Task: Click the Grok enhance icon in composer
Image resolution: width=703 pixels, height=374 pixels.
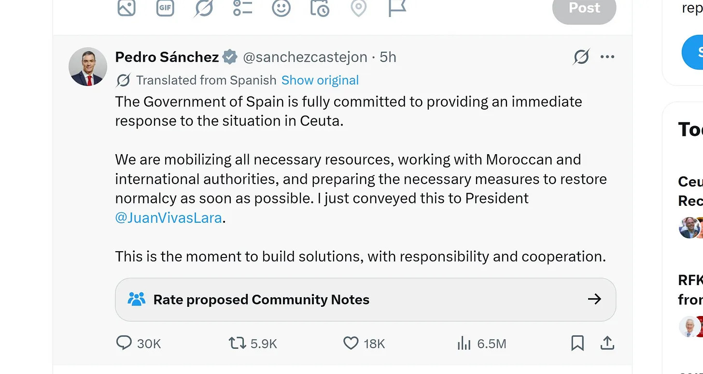Action: [x=204, y=8]
